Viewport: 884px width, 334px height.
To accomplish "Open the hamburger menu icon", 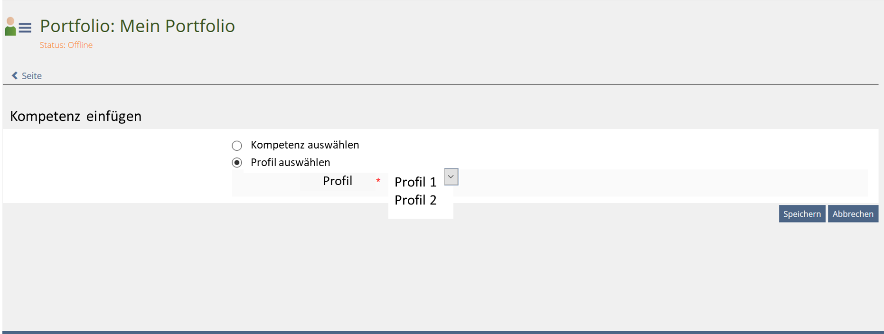I will 25,28.
